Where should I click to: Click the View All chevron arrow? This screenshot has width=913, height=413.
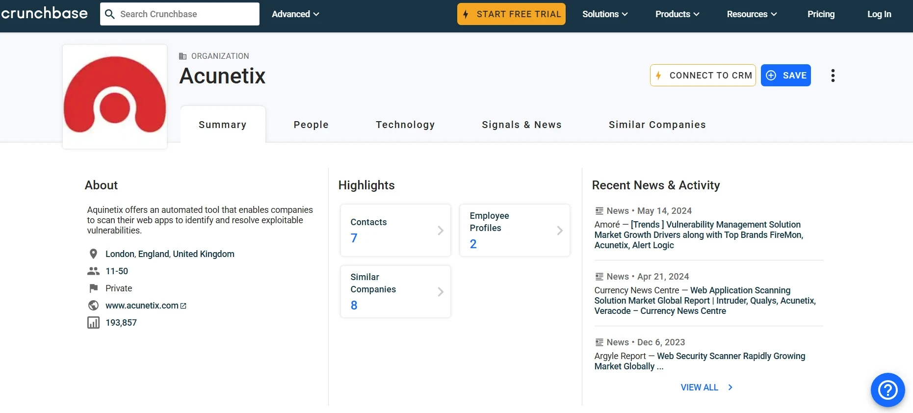[x=730, y=387]
